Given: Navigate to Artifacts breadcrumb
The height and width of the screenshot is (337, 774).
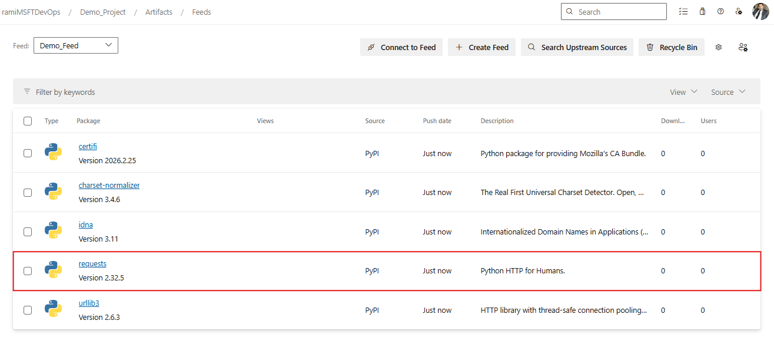Looking at the screenshot, I should pyautogui.click(x=159, y=12).
